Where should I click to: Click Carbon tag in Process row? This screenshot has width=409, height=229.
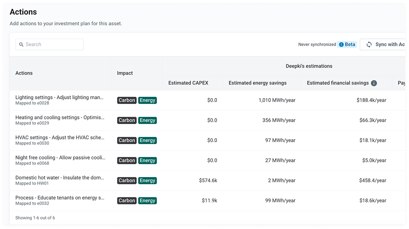click(127, 201)
